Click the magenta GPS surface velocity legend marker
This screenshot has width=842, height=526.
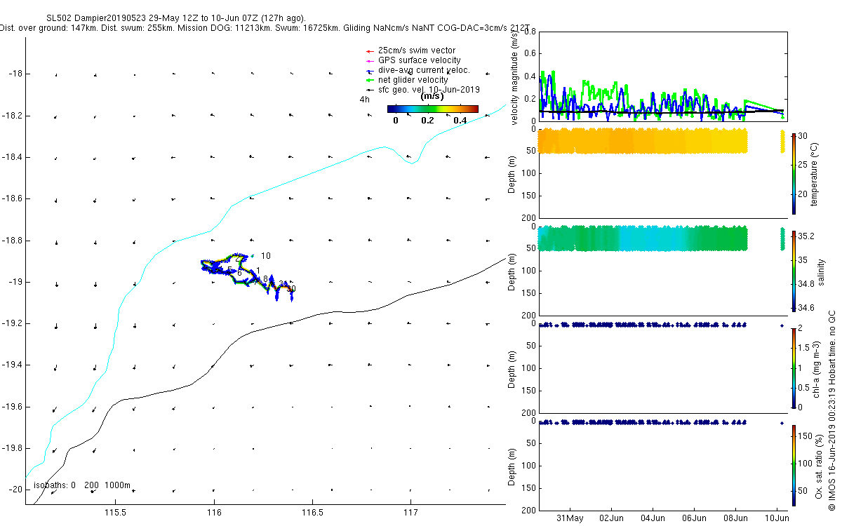coord(368,60)
